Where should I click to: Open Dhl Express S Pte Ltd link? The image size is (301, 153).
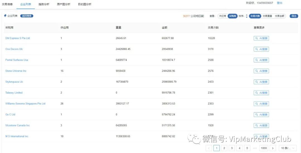tap(18, 38)
